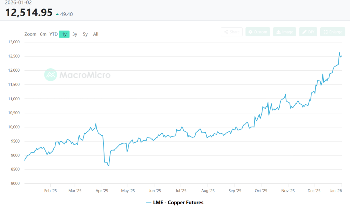Select the 1y zoom range
This screenshot has height=206, width=350.
point(64,34)
